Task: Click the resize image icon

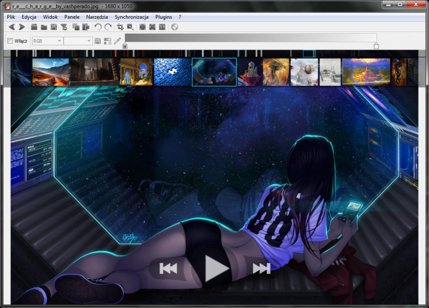Action: pyautogui.click(x=131, y=27)
